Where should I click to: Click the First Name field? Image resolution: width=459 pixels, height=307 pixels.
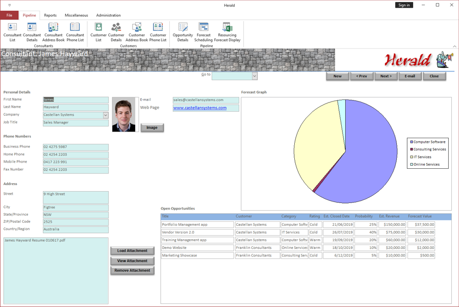[75, 100]
